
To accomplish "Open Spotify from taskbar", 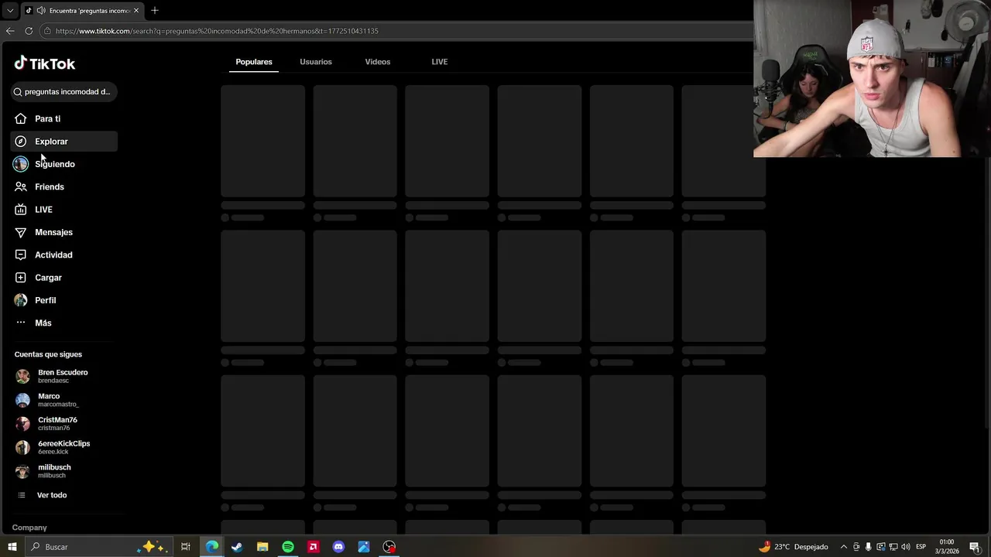I will [x=288, y=547].
